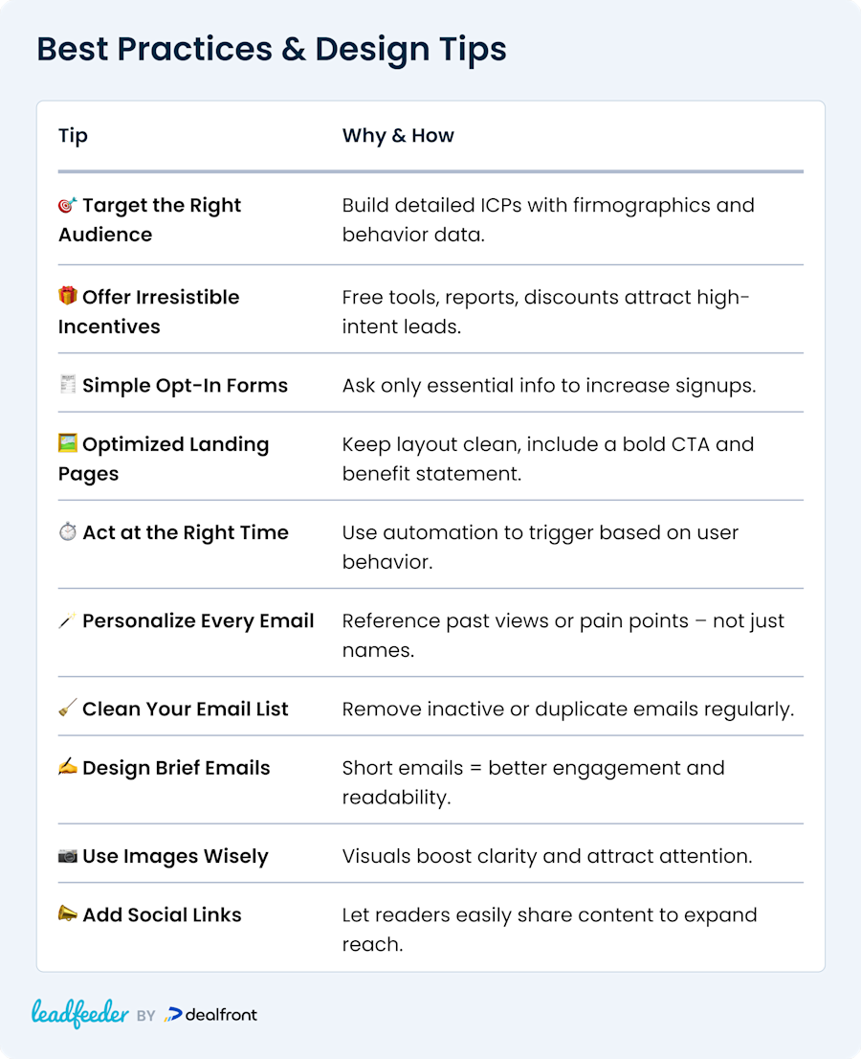Click the target dartboard emoji icon
The width and height of the screenshot is (861, 1059).
point(68,205)
